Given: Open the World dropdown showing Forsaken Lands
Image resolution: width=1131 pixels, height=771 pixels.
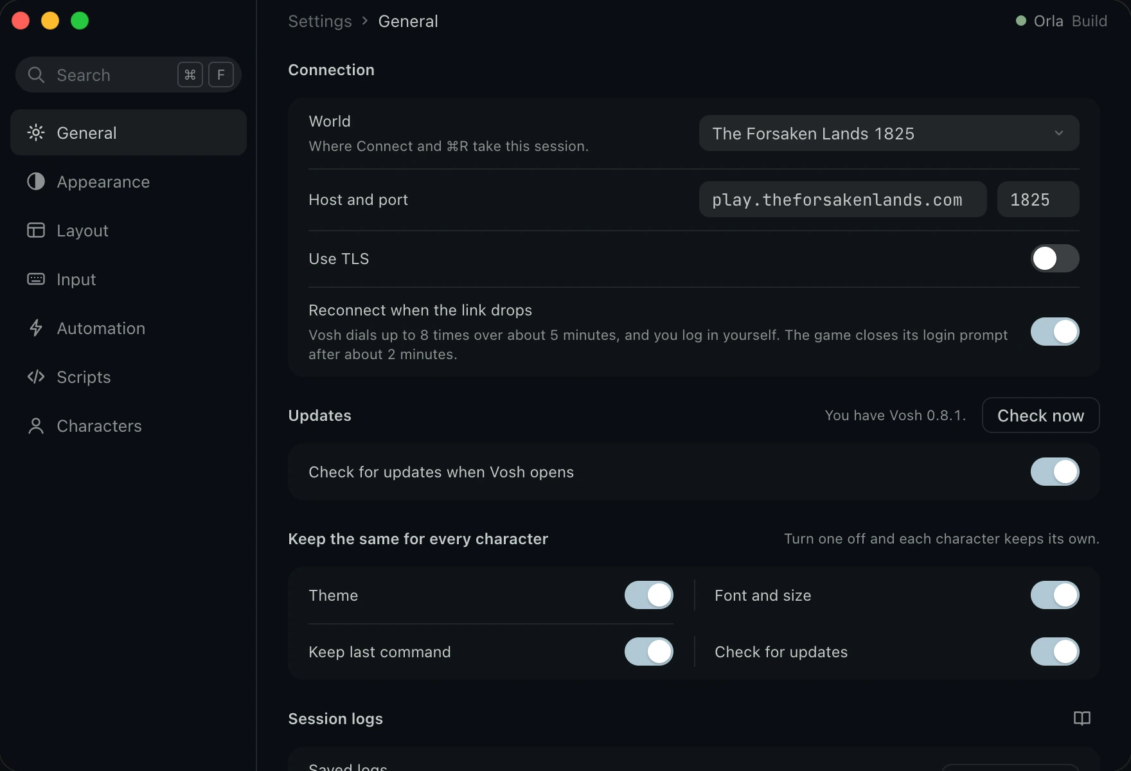Looking at the screenshot, I should pyautogui.click(x=889, y=134).
